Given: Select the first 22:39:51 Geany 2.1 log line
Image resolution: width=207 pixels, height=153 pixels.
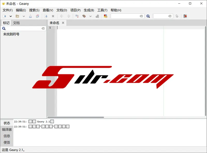Looking at the screenshot, I should click(34, 122).
